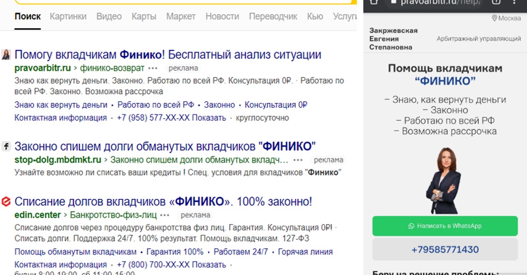This screenshot has width=527, height=275.
Task: Open the Переводчик tab
Action: tap(273, 17)
